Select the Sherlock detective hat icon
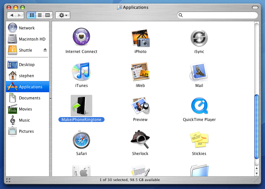 (140, 139)
